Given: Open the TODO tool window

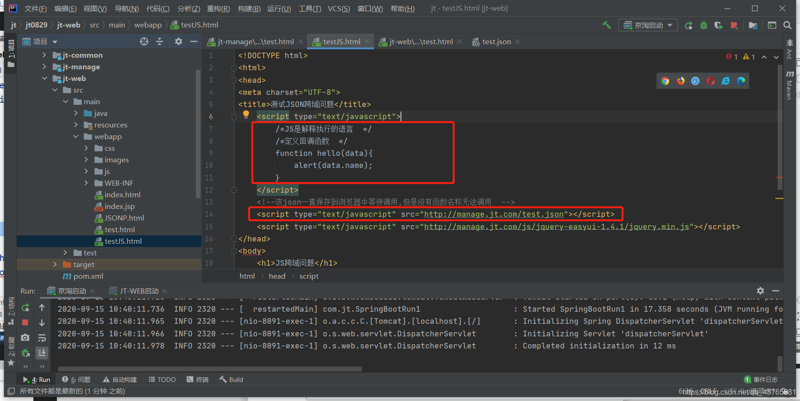Looking at the screenshot, I should pyautogui.click(x=162, y=380).
